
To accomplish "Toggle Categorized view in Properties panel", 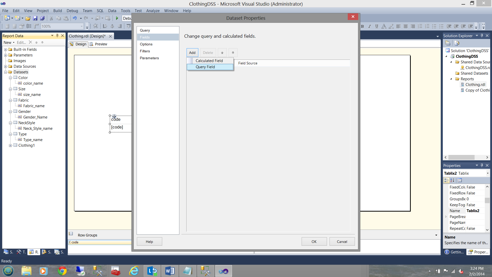I will point(446,180).
